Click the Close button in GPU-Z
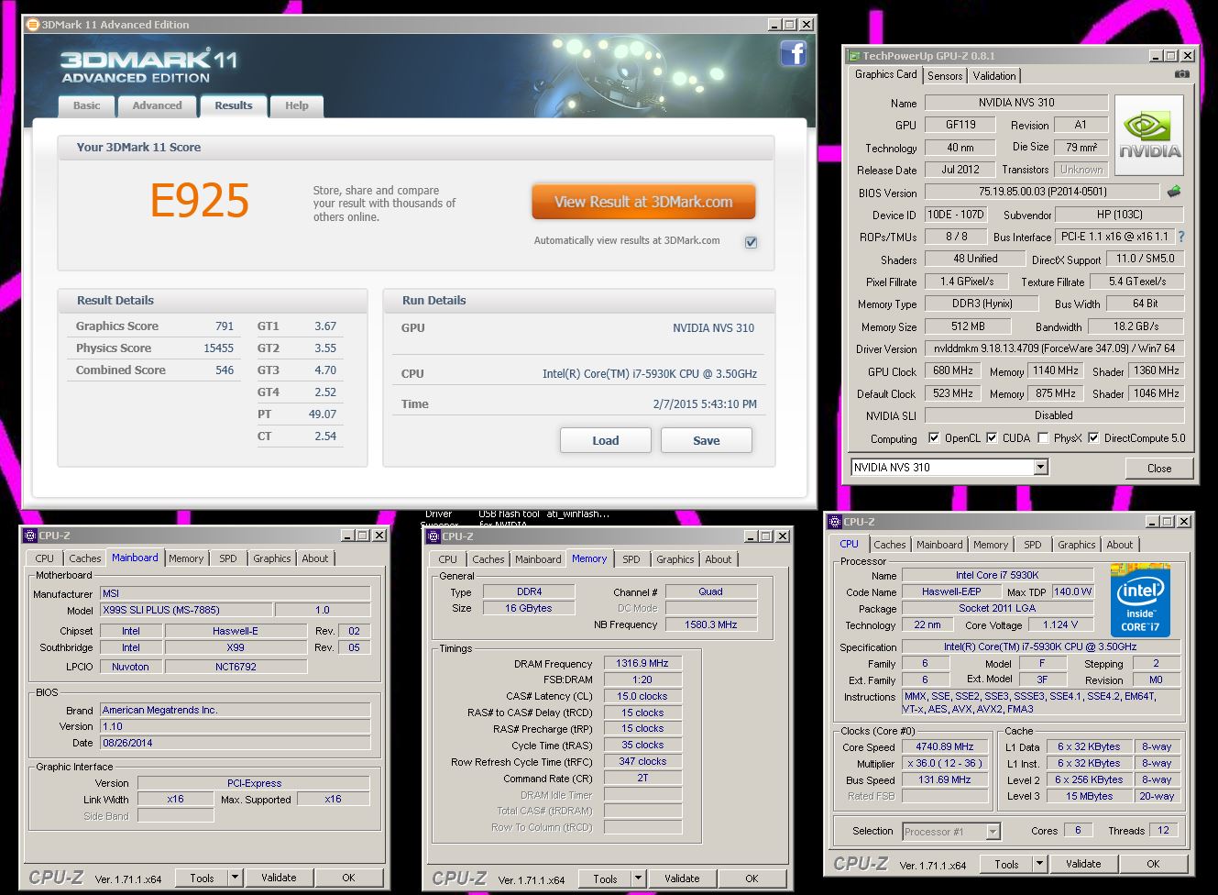This screenshot has width=1218, height=895. click(1158, 468)
